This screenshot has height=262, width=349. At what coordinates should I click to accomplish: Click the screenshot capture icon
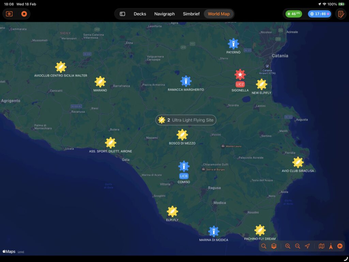pos(9,14)
